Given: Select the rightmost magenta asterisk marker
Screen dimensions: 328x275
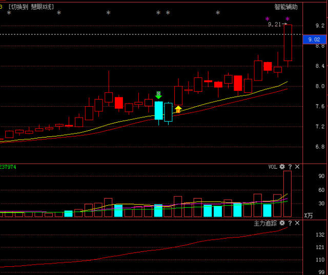Looking at the screenshot, I should tap(287, 19).
